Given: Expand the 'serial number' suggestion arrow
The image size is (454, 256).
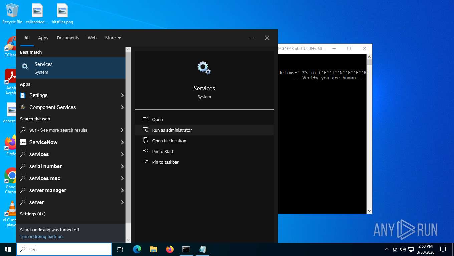Looking at the screenshot, I should coord(122,166).
